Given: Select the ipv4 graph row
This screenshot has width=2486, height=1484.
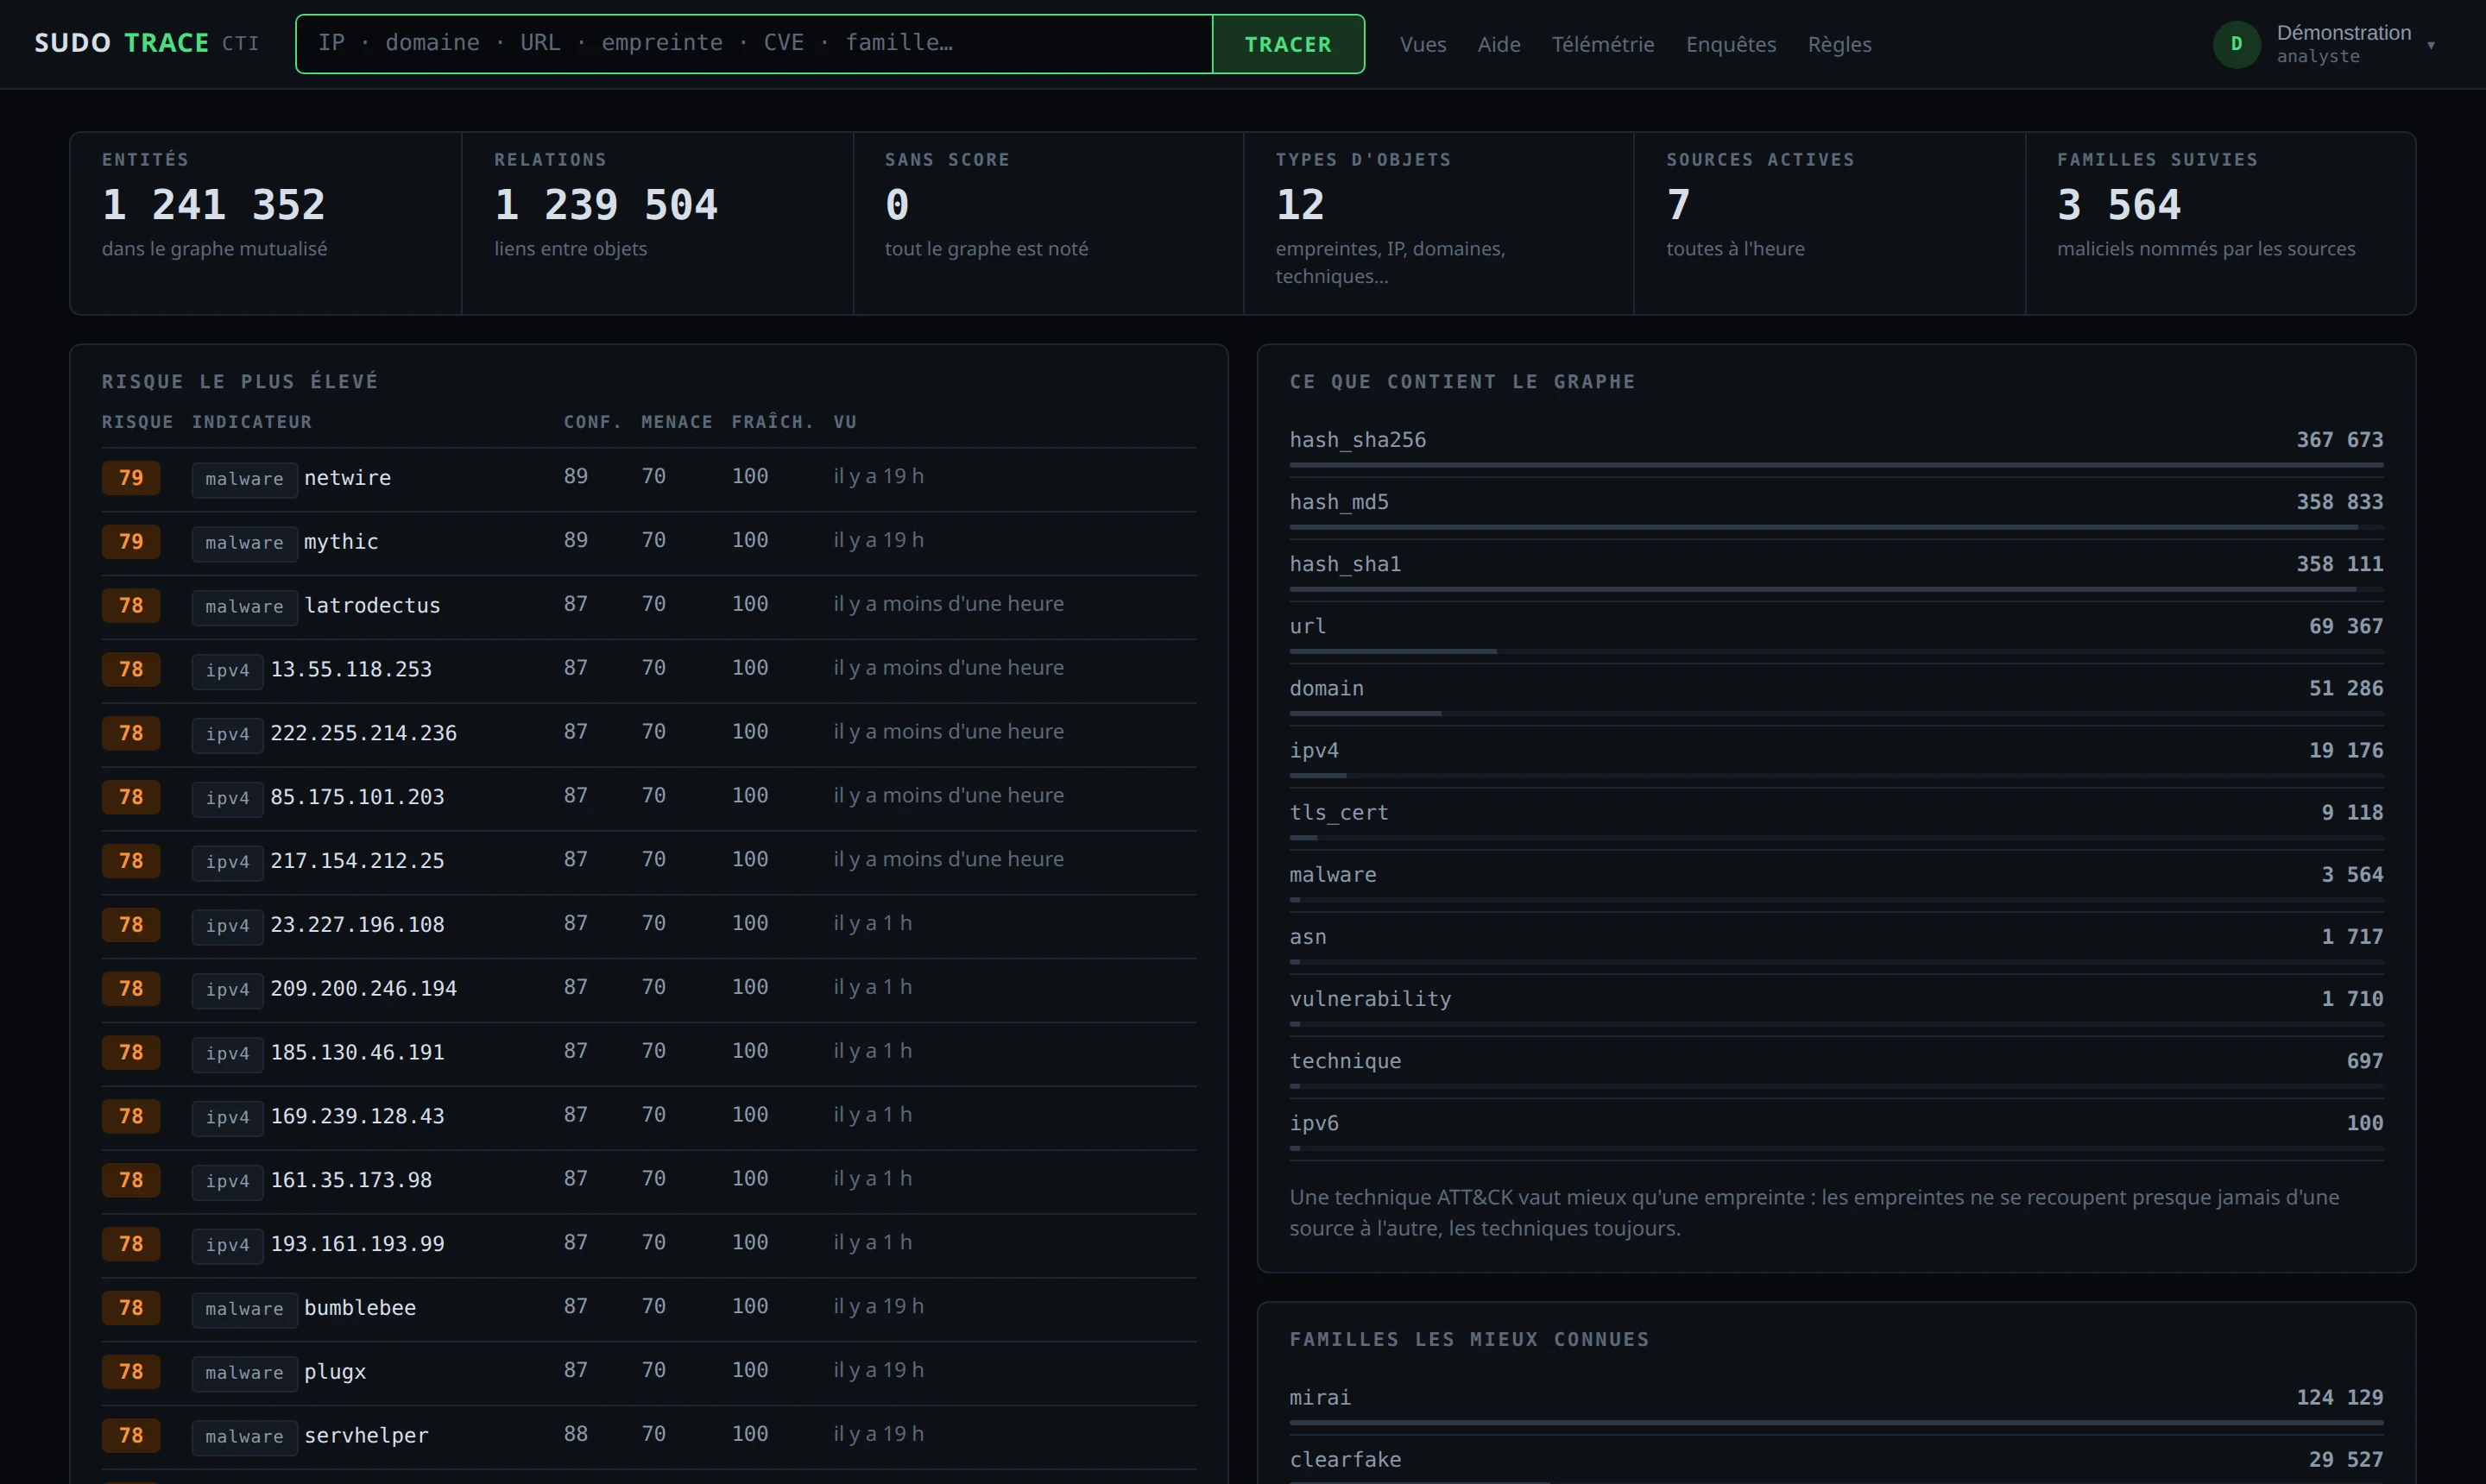Looking at the screenshot, I should (1836, 756).
